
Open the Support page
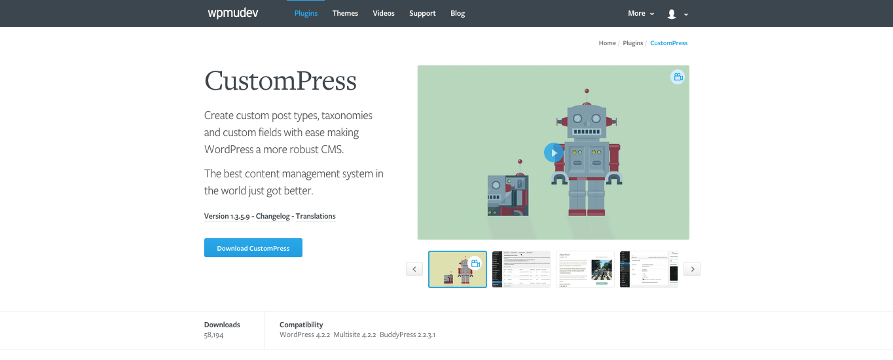[422, 13]
